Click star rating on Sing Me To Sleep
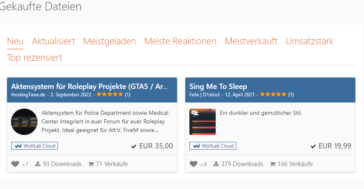This screenshot has width=364, height=189. click(x=273, y=94)
